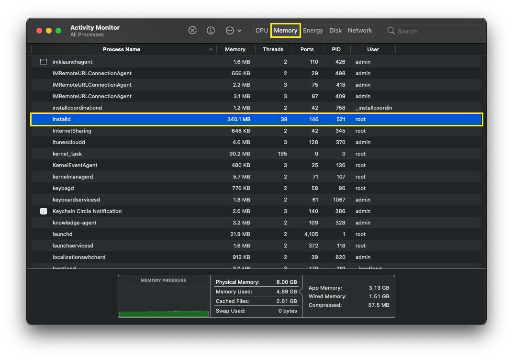513x360 pixels.
Task: Click the Memory Pressure graph
Action: (x=164, y=297)
